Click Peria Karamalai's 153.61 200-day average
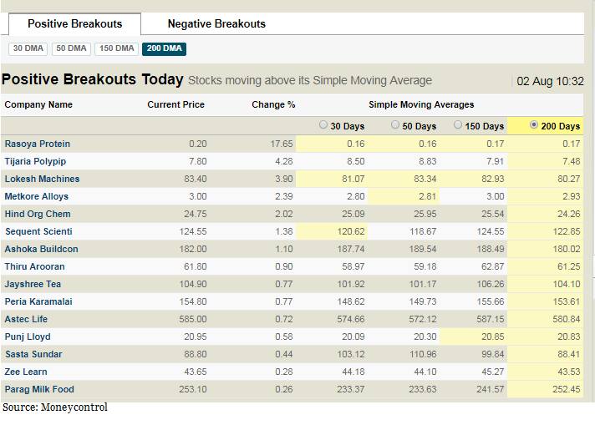Screen dimensions: 595x425 point(566,301)
